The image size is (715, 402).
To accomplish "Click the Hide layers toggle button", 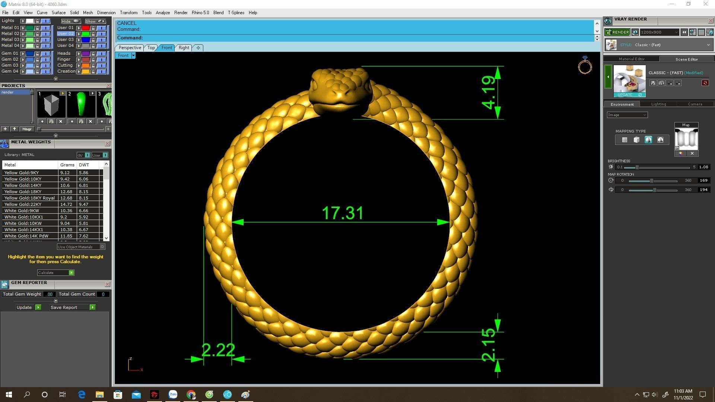I will 71,21.
